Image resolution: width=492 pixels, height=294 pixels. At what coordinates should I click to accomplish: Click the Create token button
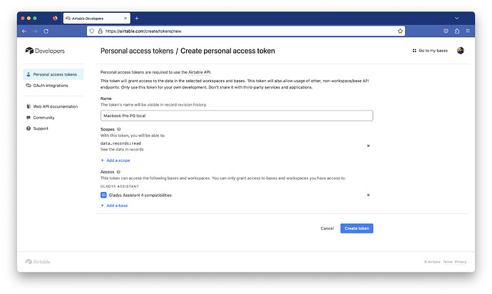pos(357,228)
